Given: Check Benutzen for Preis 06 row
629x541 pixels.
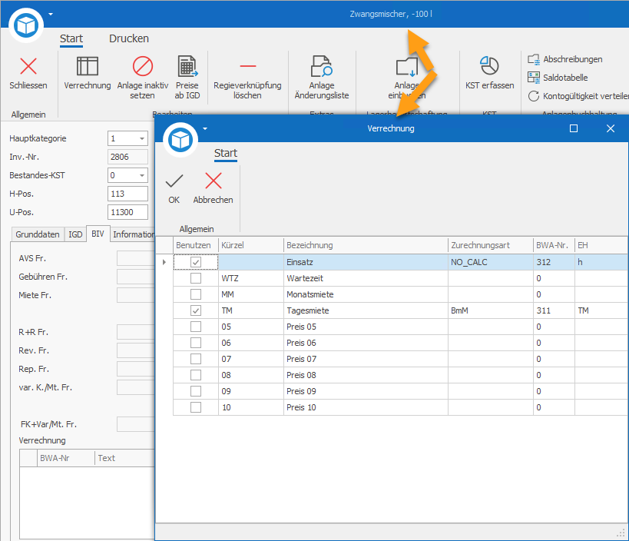Looking at the screenshot, I should point(196,343).
